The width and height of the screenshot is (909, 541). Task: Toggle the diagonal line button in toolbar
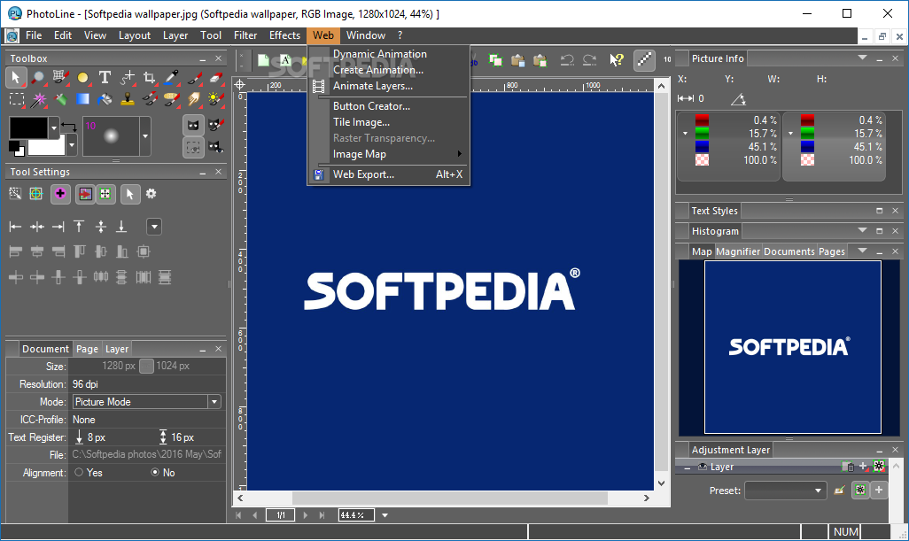coord(644,59)
